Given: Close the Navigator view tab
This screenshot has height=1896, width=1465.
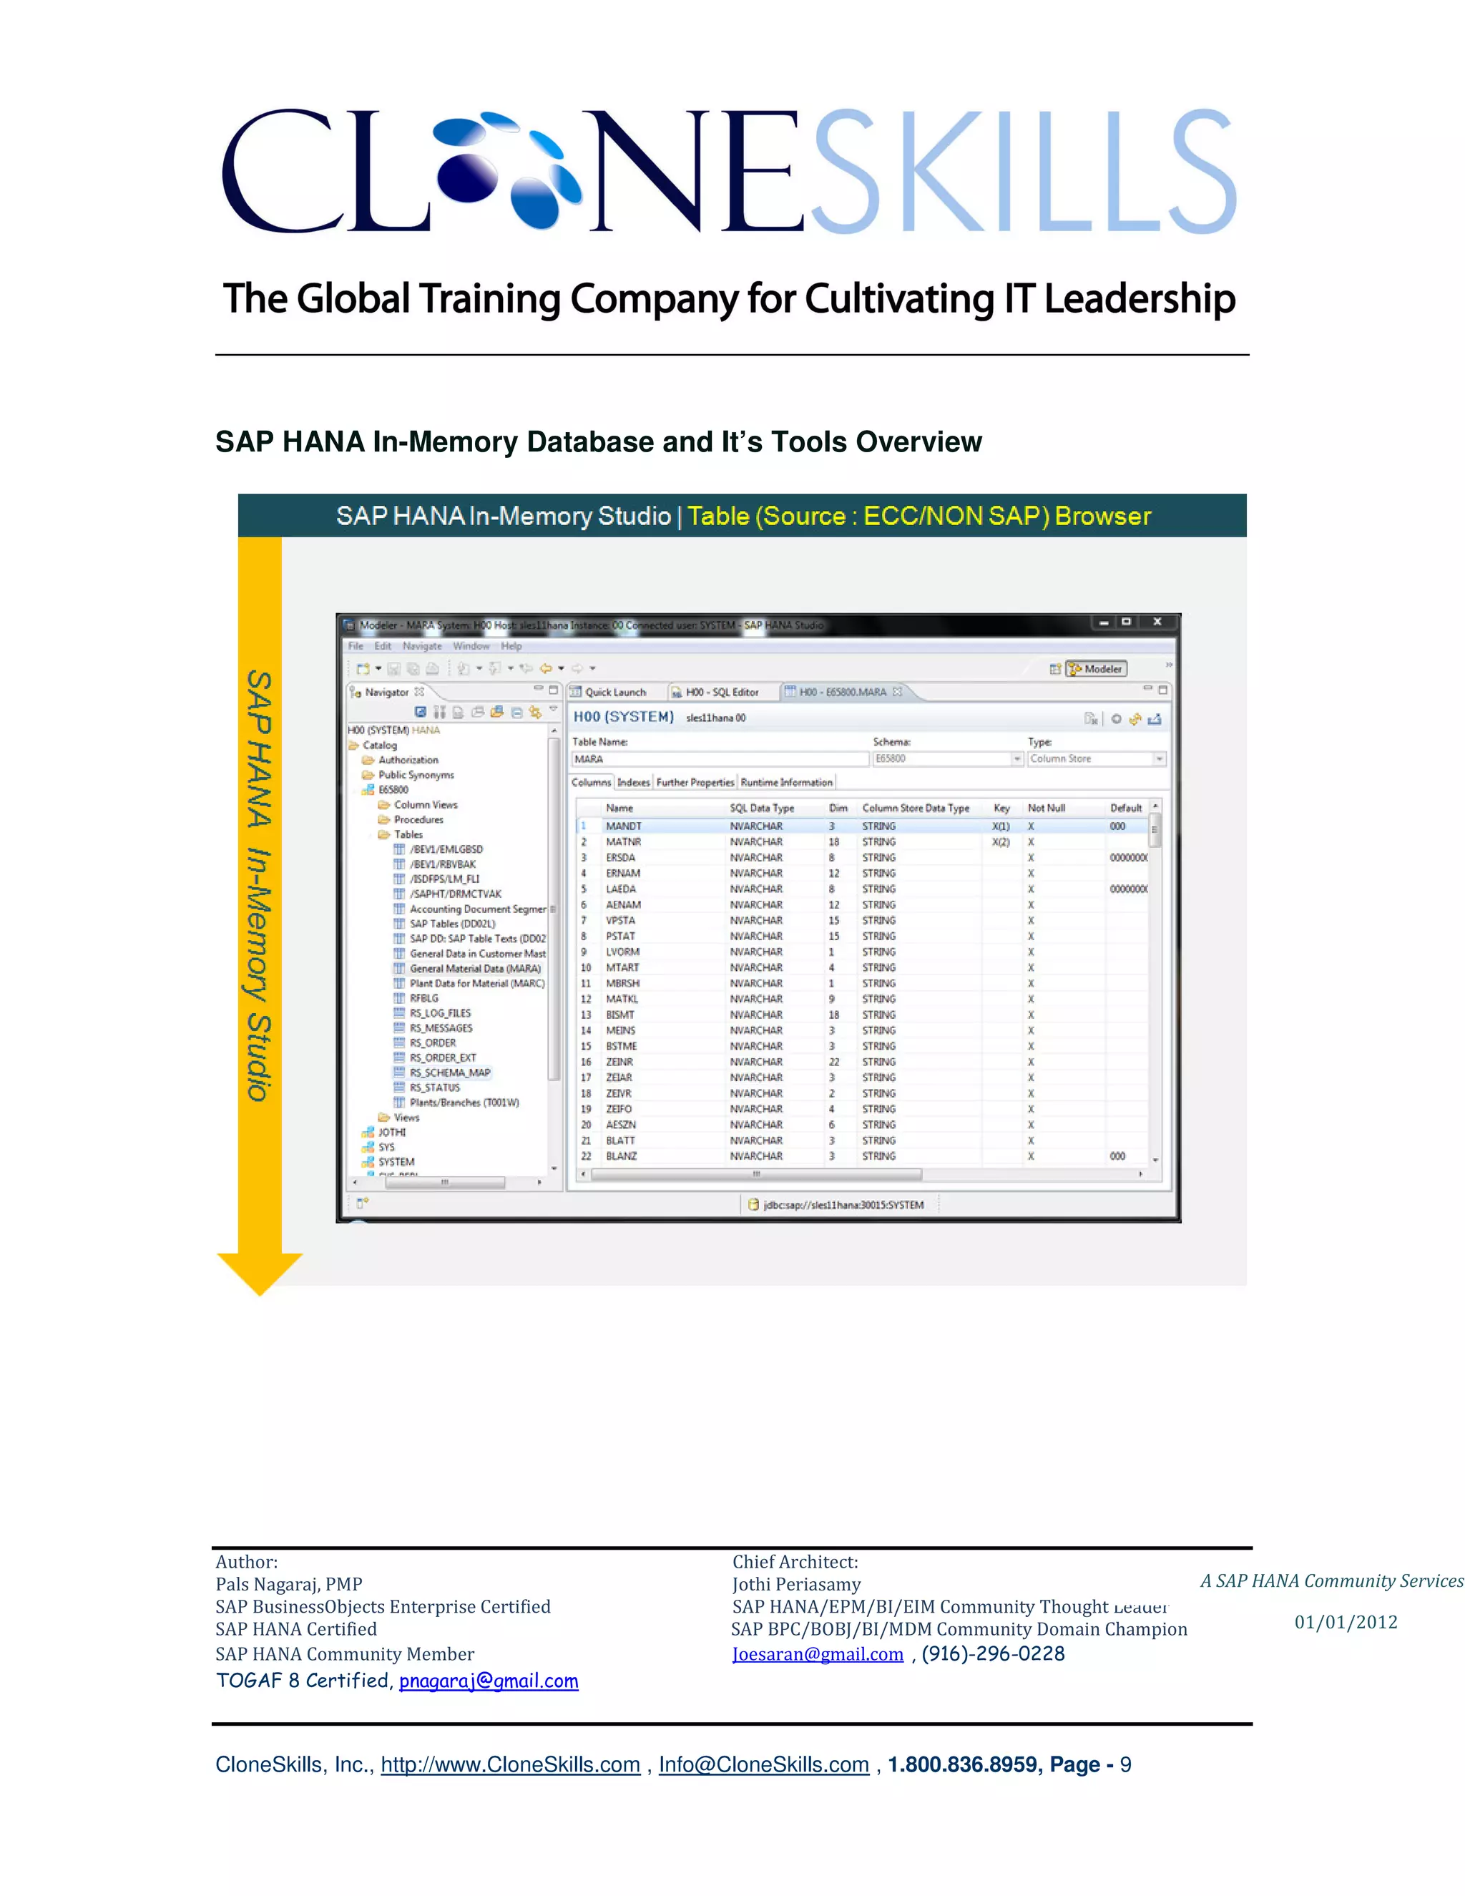Looking at the screenshot, I should pyautogui.click(x=419, y=692).
